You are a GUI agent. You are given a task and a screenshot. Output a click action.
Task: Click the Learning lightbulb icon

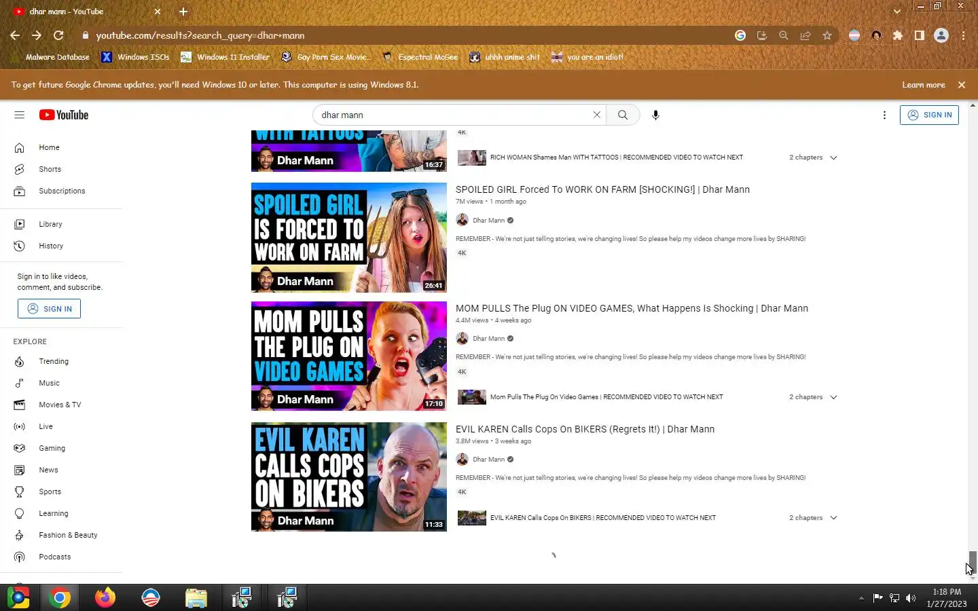tap(20, 513)
